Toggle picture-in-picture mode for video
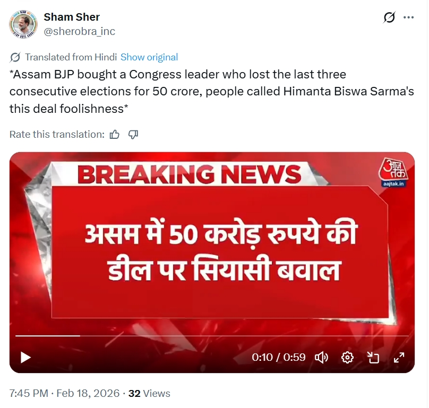The image size is (429, 408). point(373,357)
